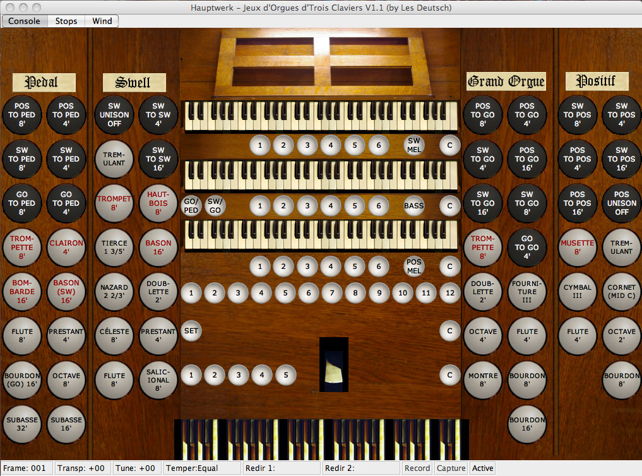
Task: Toggle the Swell Tremulant stop
Action: coord(114,159)
